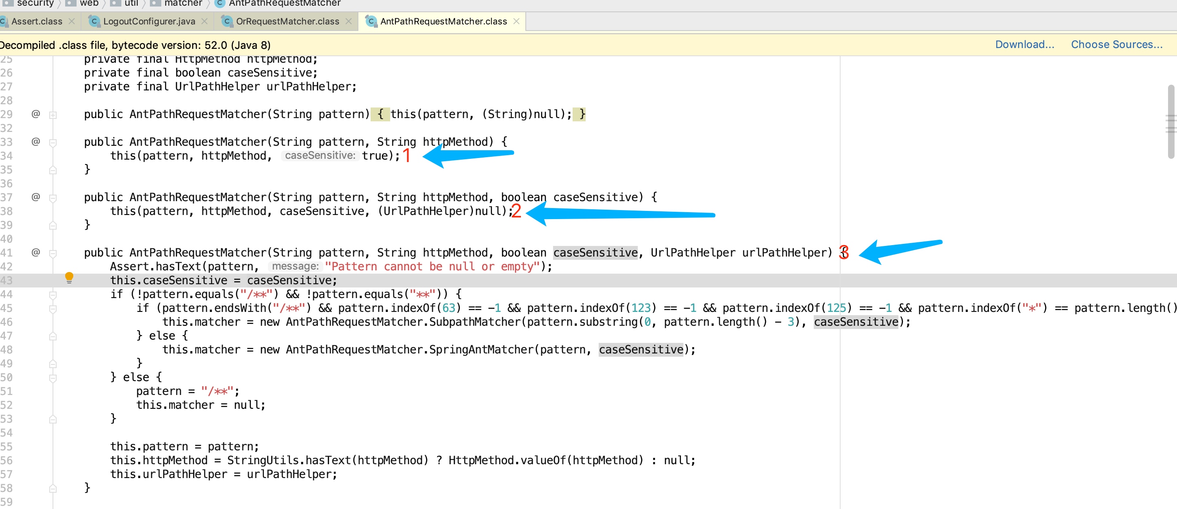Click the Download... link in the banner
This screenshot has width=1177, height=509.
point(1024,44)
